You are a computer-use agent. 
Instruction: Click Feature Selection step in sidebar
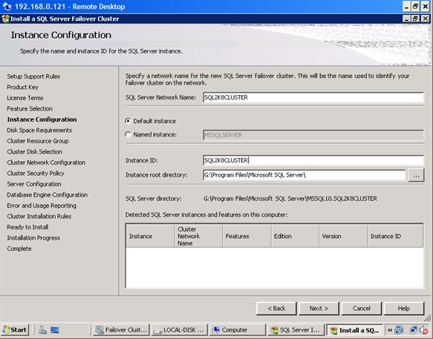[x=30, y=109]
